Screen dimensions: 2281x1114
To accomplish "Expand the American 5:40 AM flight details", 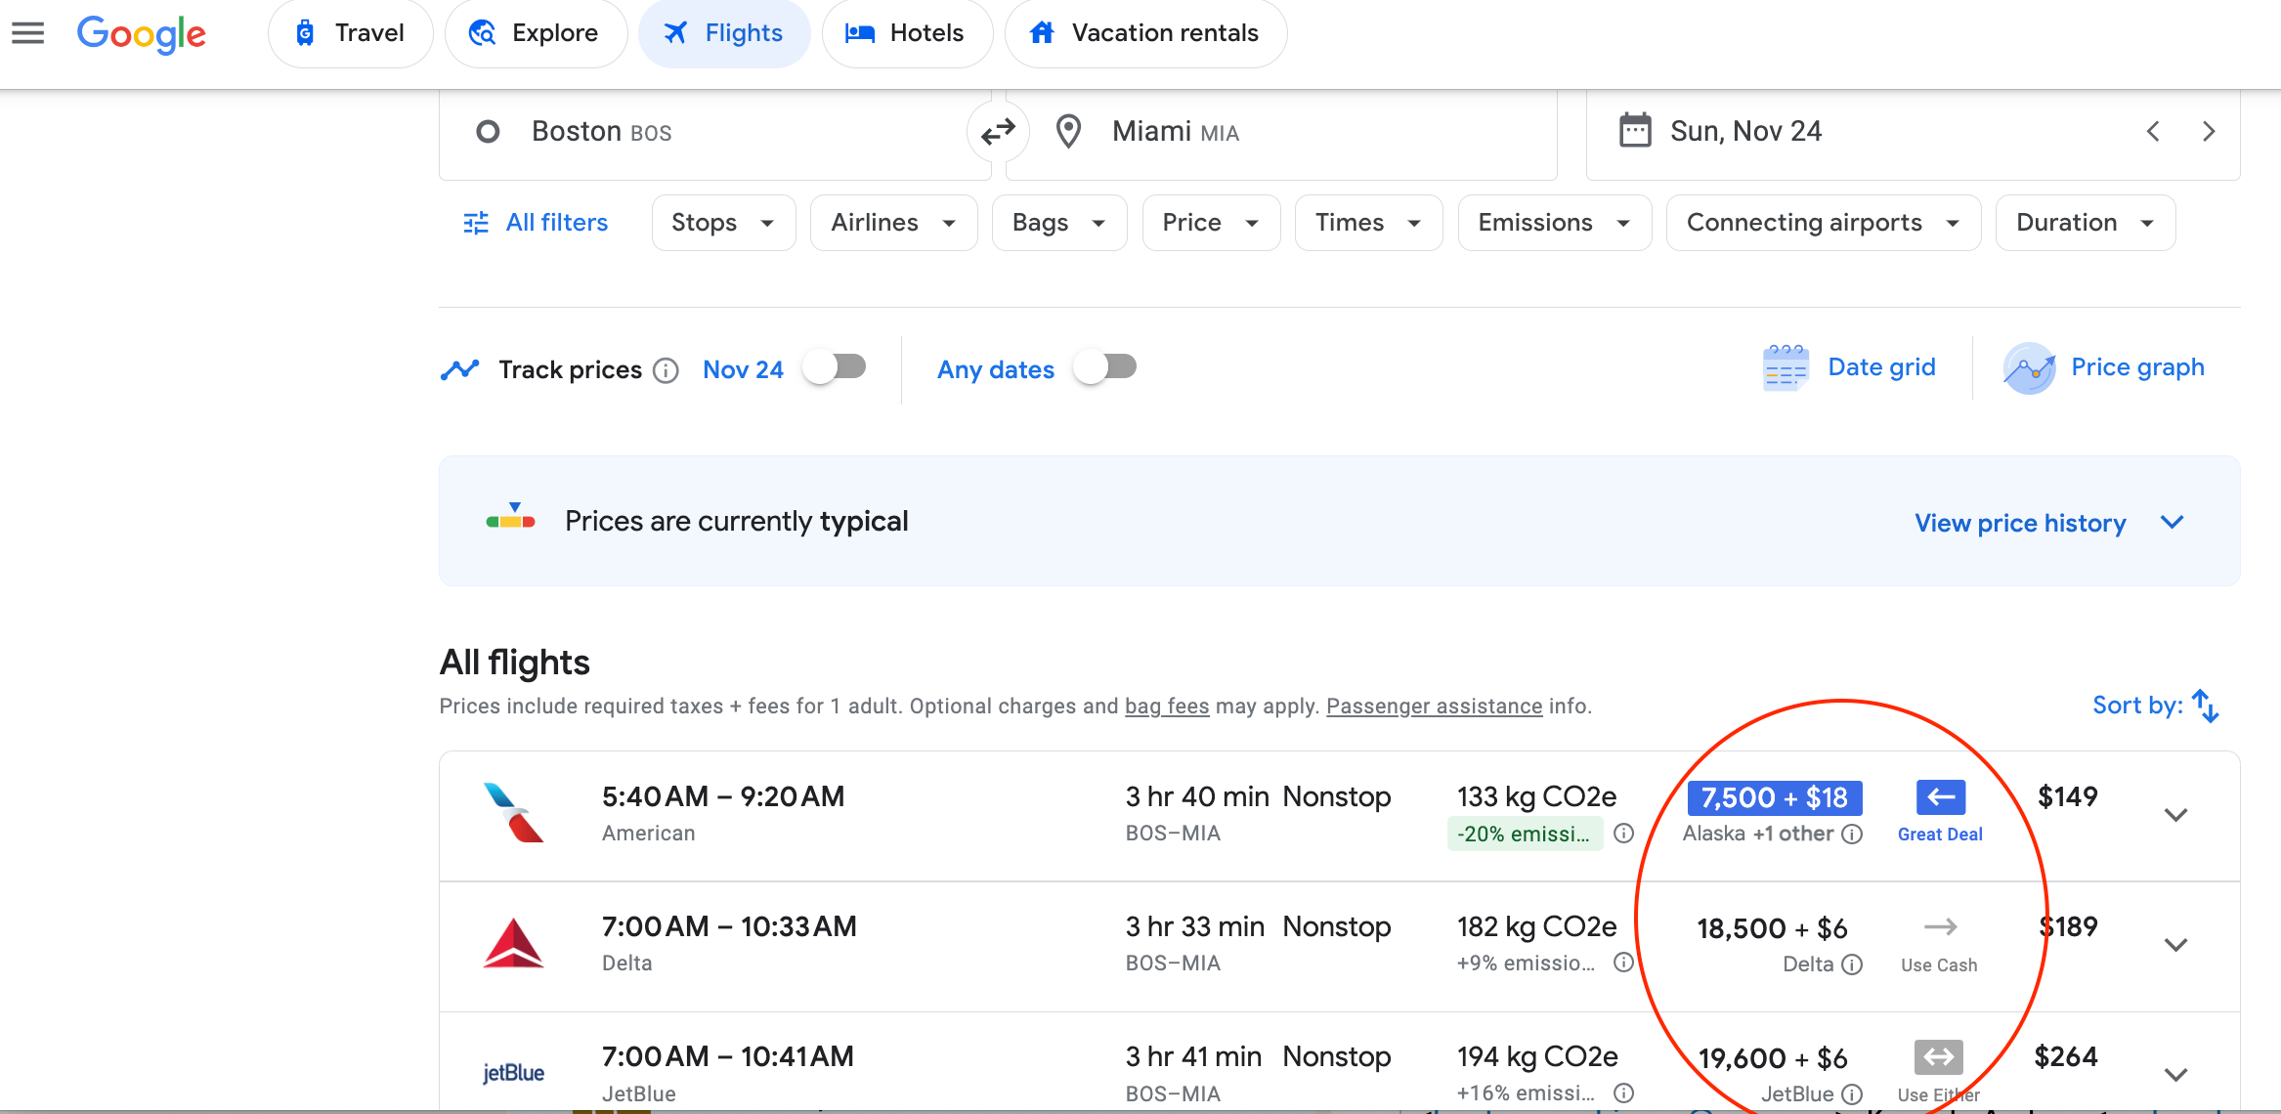I will click(x=2174, y=815).
